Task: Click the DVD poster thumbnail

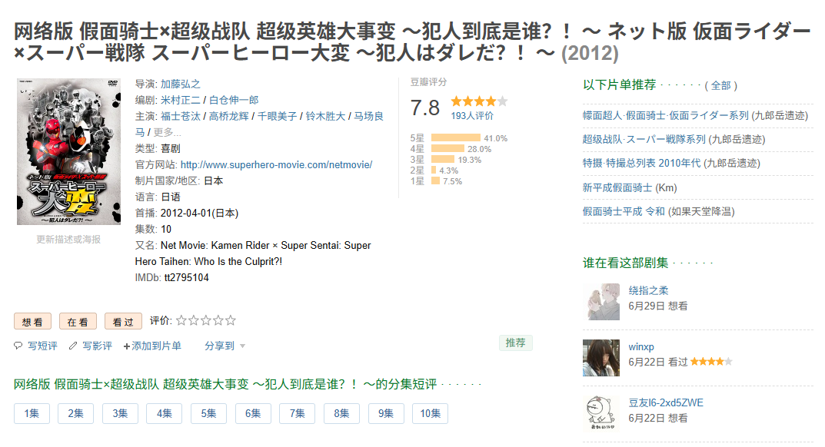Action: (68, 151)
